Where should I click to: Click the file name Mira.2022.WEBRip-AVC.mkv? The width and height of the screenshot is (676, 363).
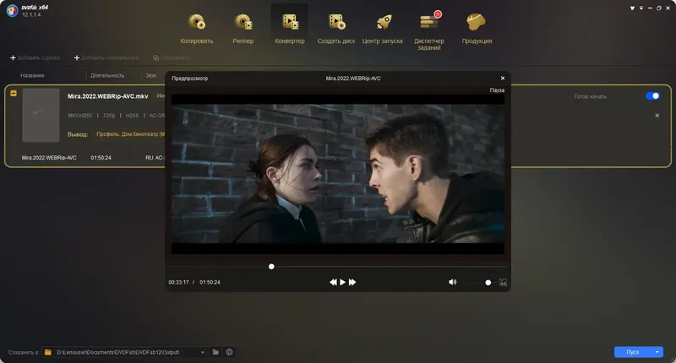click(x=108, y=96)
